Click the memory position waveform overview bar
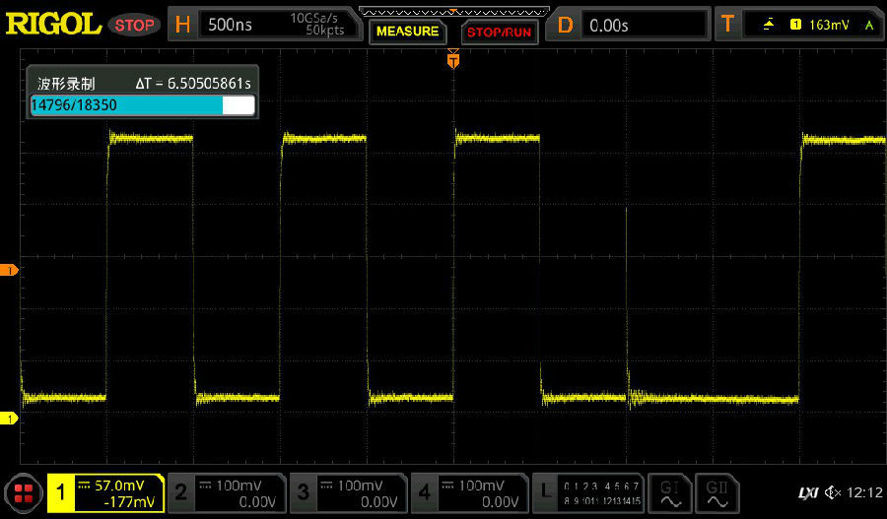This screenshot has width=887, height=519. (453, 11)
